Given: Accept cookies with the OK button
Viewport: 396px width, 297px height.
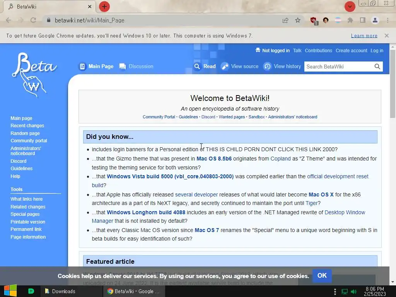Looking at the screenshot, I should 322,275.
